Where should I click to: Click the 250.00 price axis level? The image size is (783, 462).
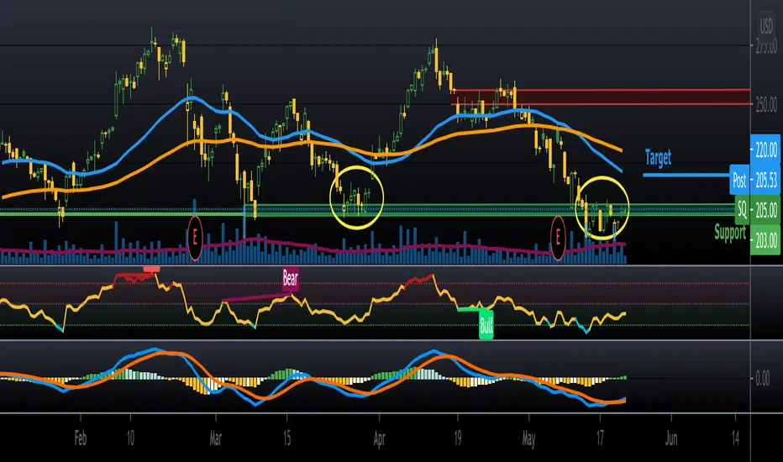click(x=766, y=105)
